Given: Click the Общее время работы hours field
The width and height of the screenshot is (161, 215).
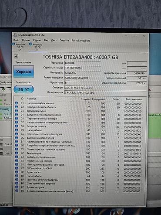Looking at the screenshot, I should pos(137,83).
